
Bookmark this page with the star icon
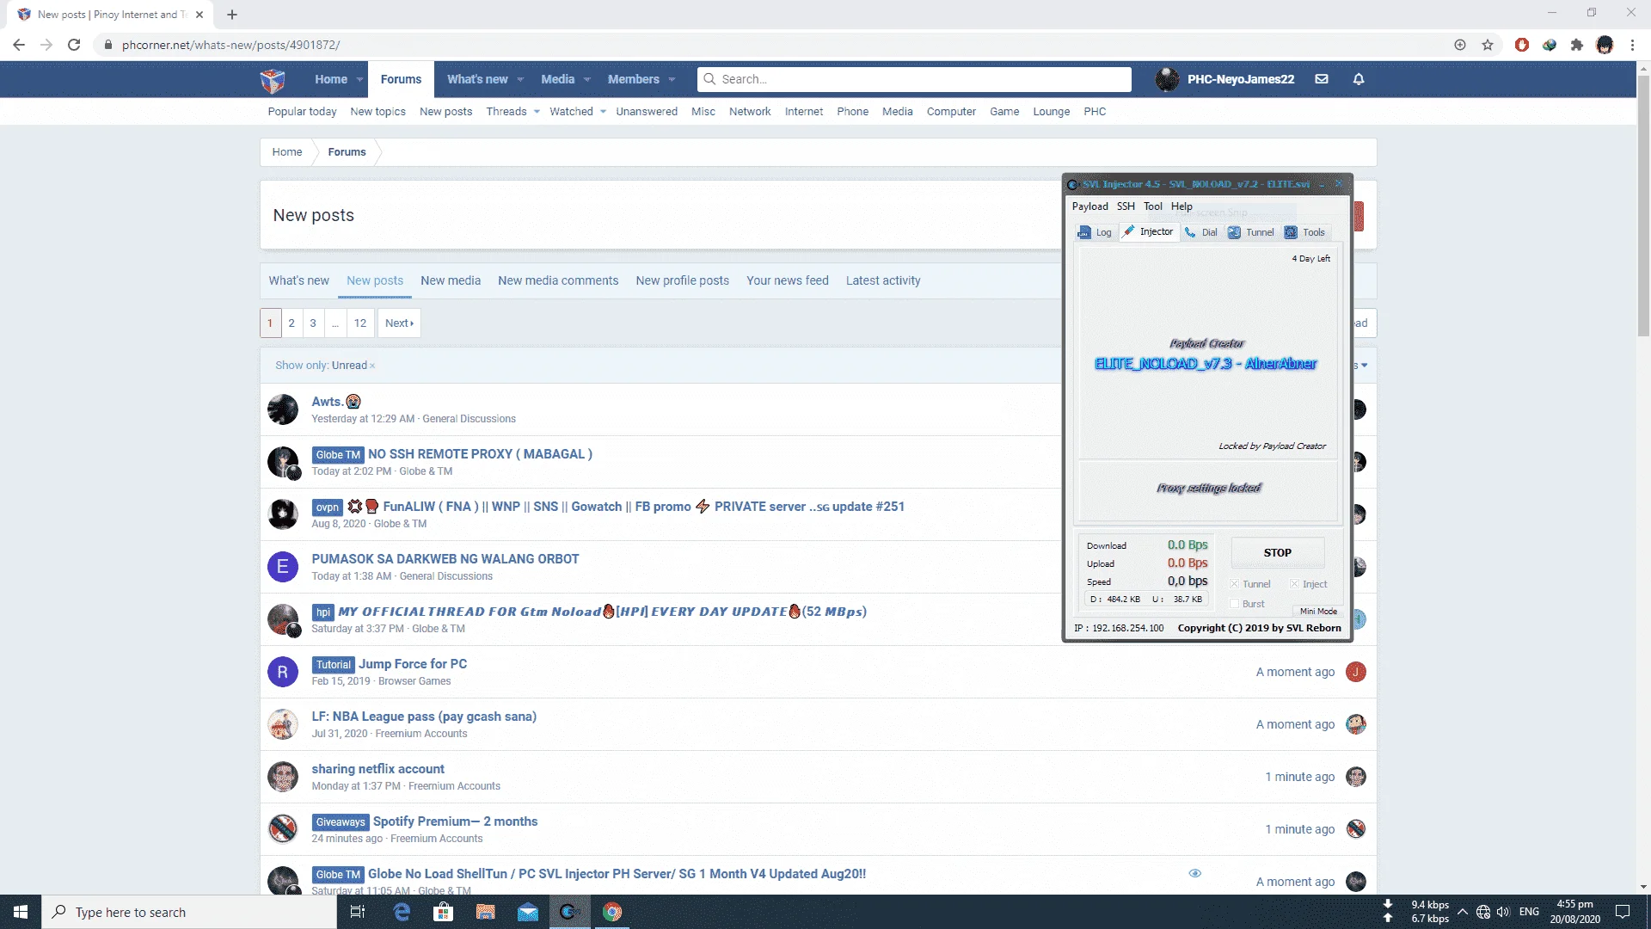point(1488,45)
